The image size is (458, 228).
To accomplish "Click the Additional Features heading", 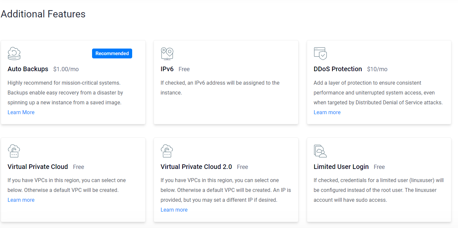I will (x=43, y=14).
